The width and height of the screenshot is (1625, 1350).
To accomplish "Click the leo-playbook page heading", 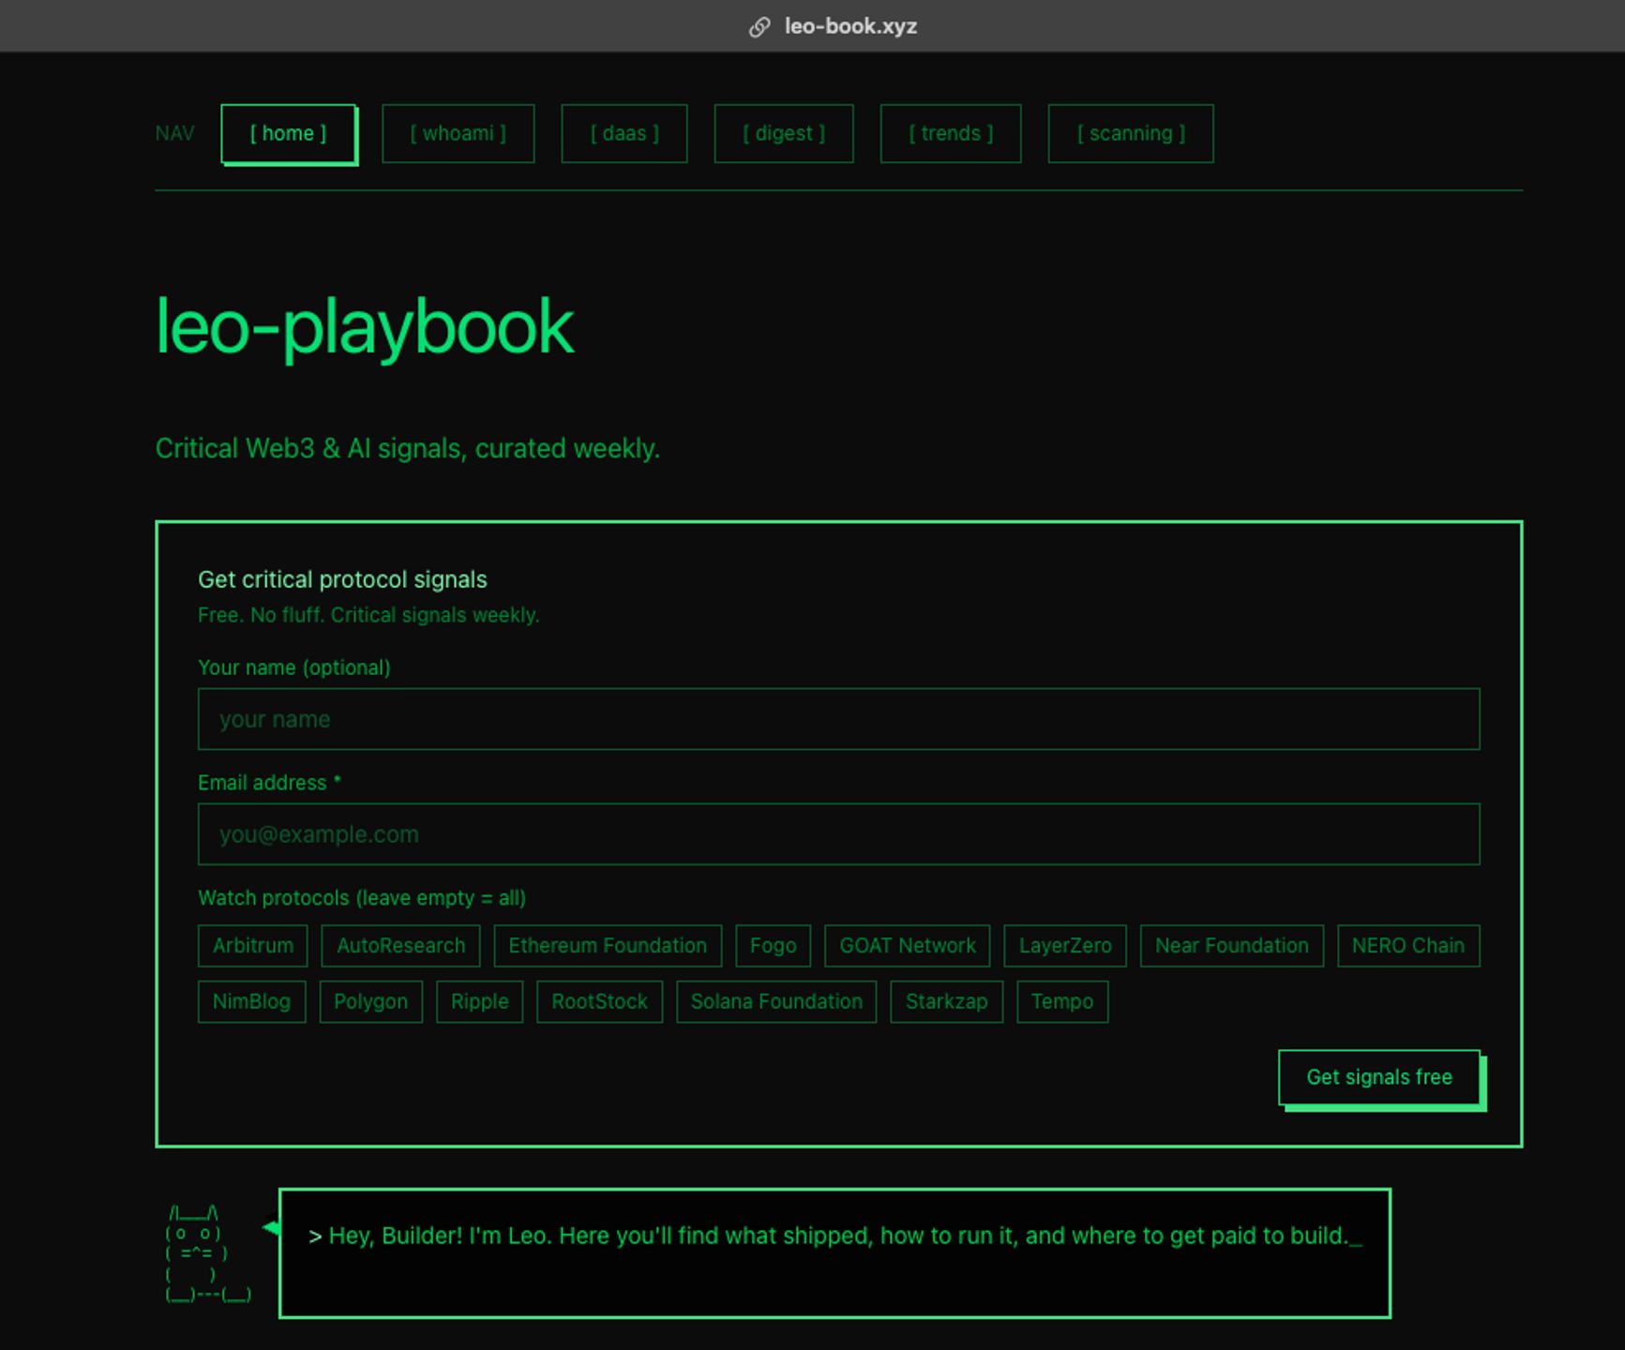I will pos(364,328).
